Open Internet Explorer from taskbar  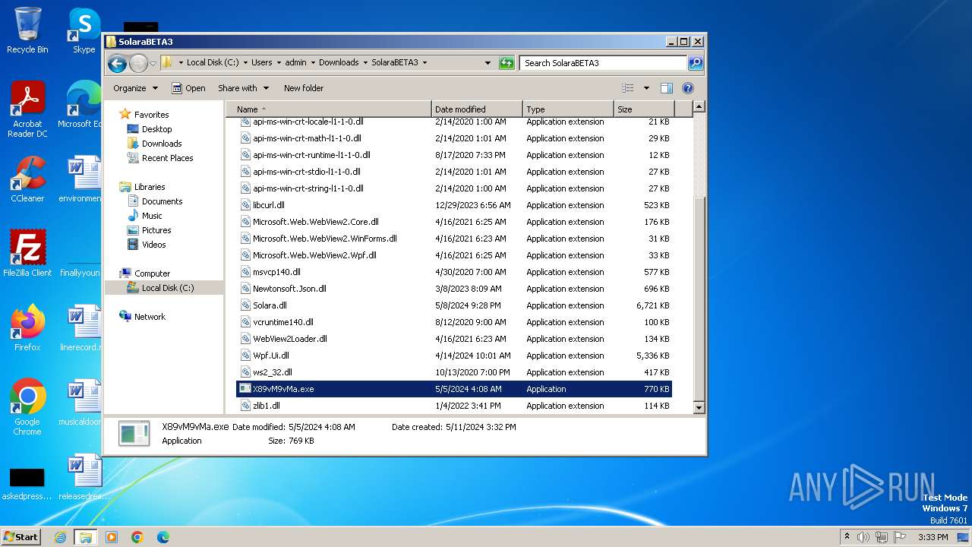click(60, 537)
